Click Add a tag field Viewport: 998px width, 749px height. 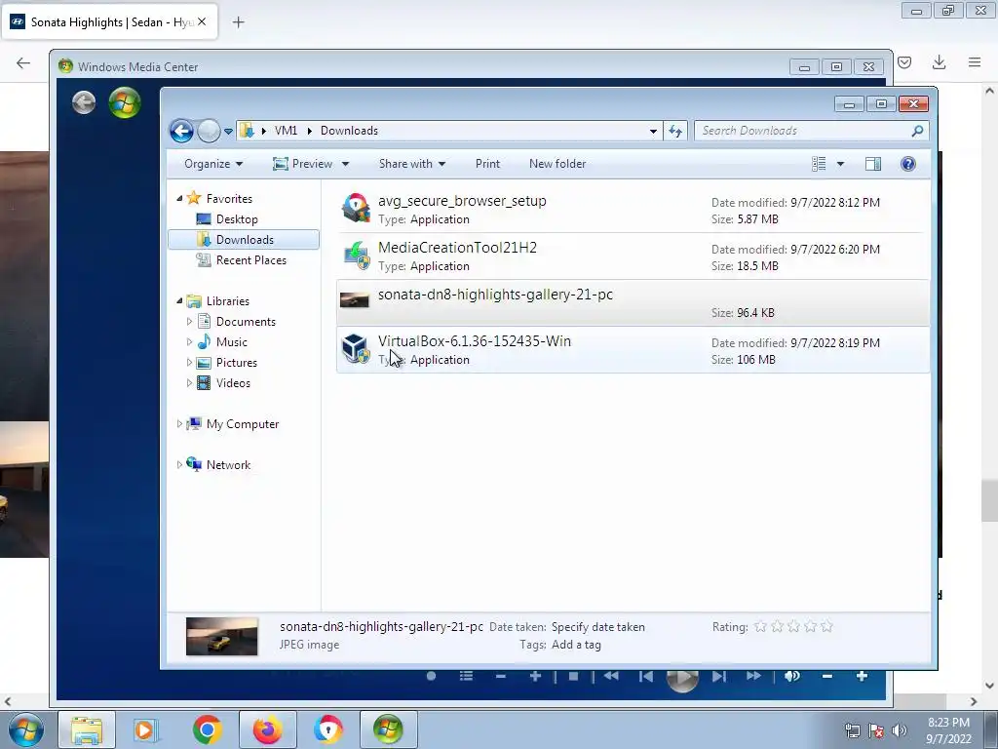576,645
